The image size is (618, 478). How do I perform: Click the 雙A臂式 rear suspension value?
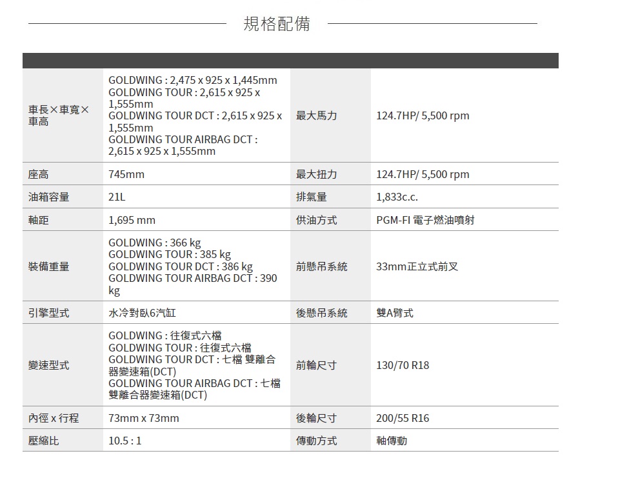pyautogui.click(x=395, y=313)
